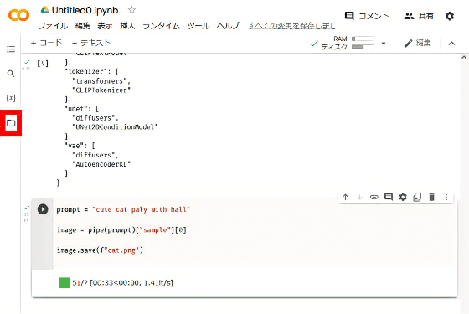Open the Files panel in the sidebar

(11, 123)
